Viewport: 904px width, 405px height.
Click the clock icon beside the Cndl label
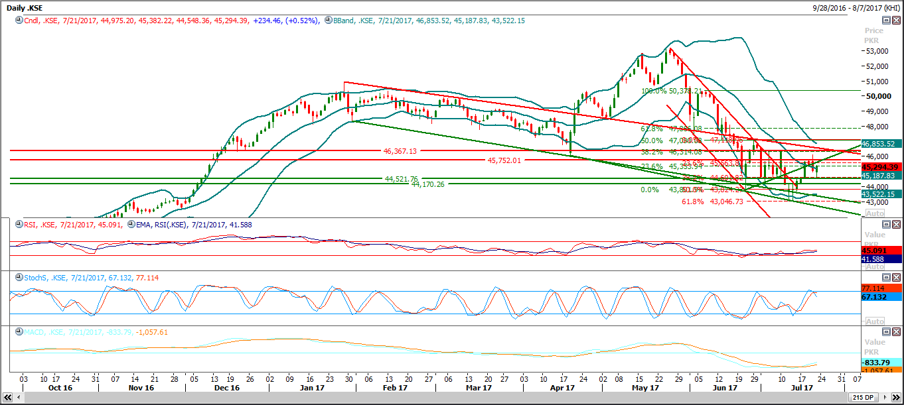pos(18,21)
